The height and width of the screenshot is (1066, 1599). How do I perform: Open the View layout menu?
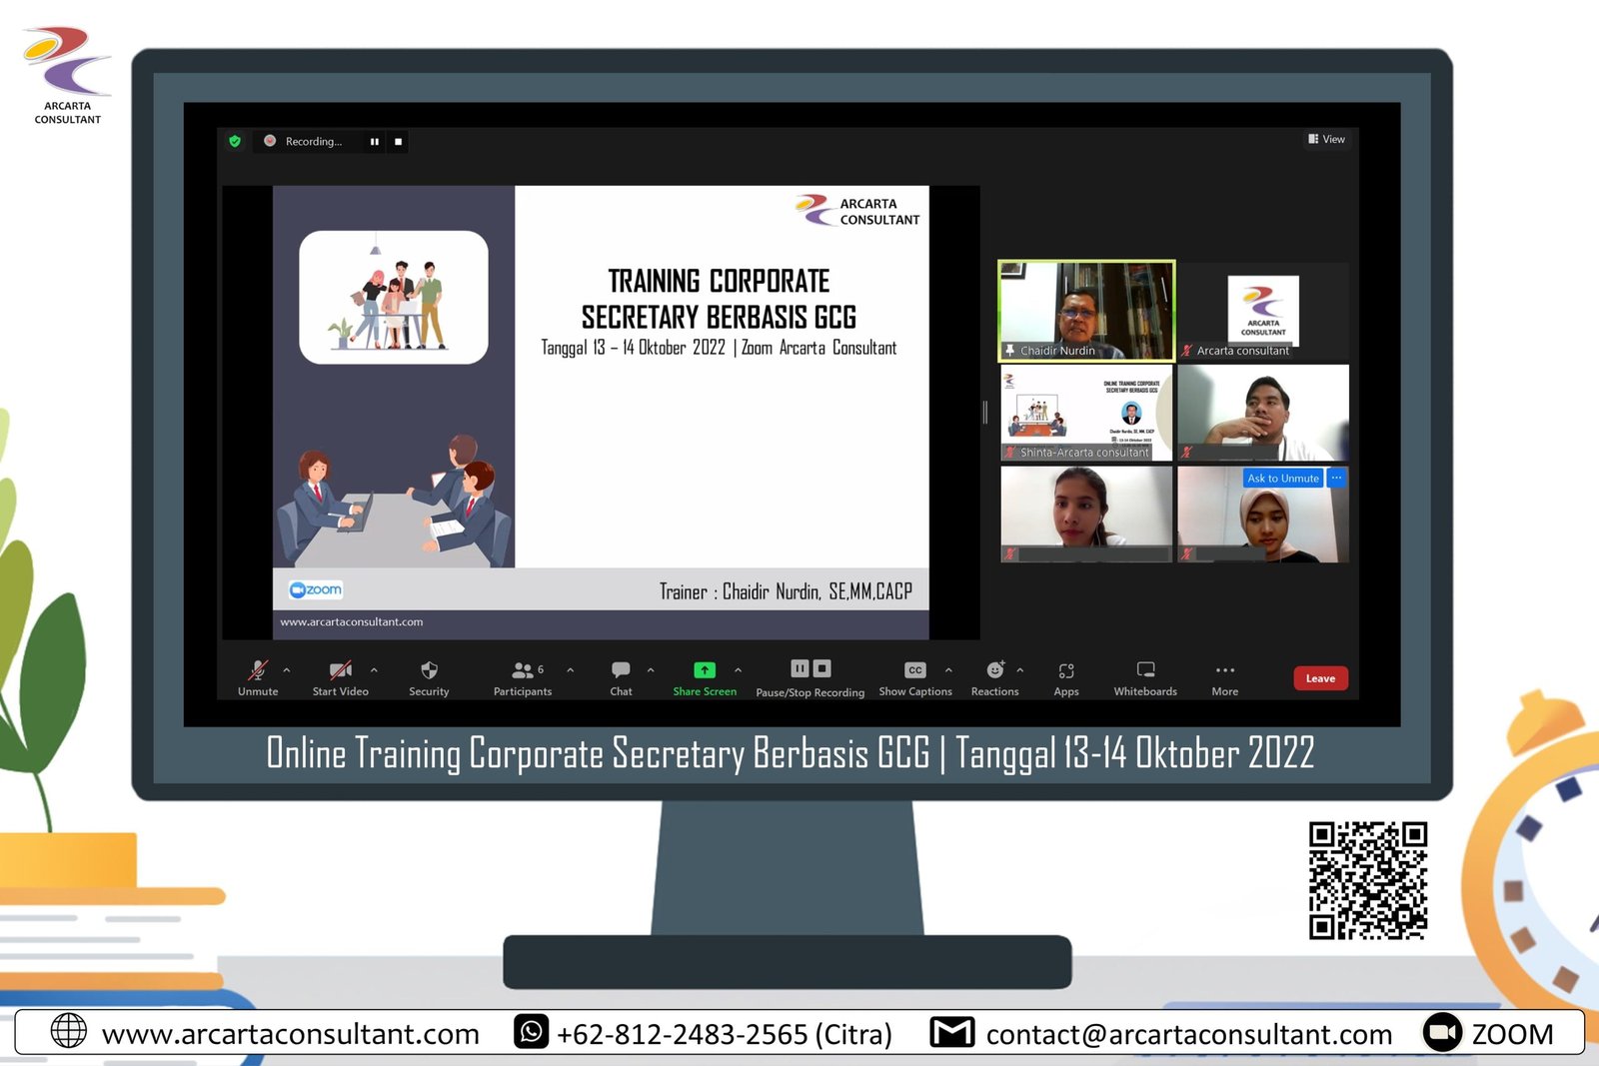pyautogui.click(x=1327, y=139)
